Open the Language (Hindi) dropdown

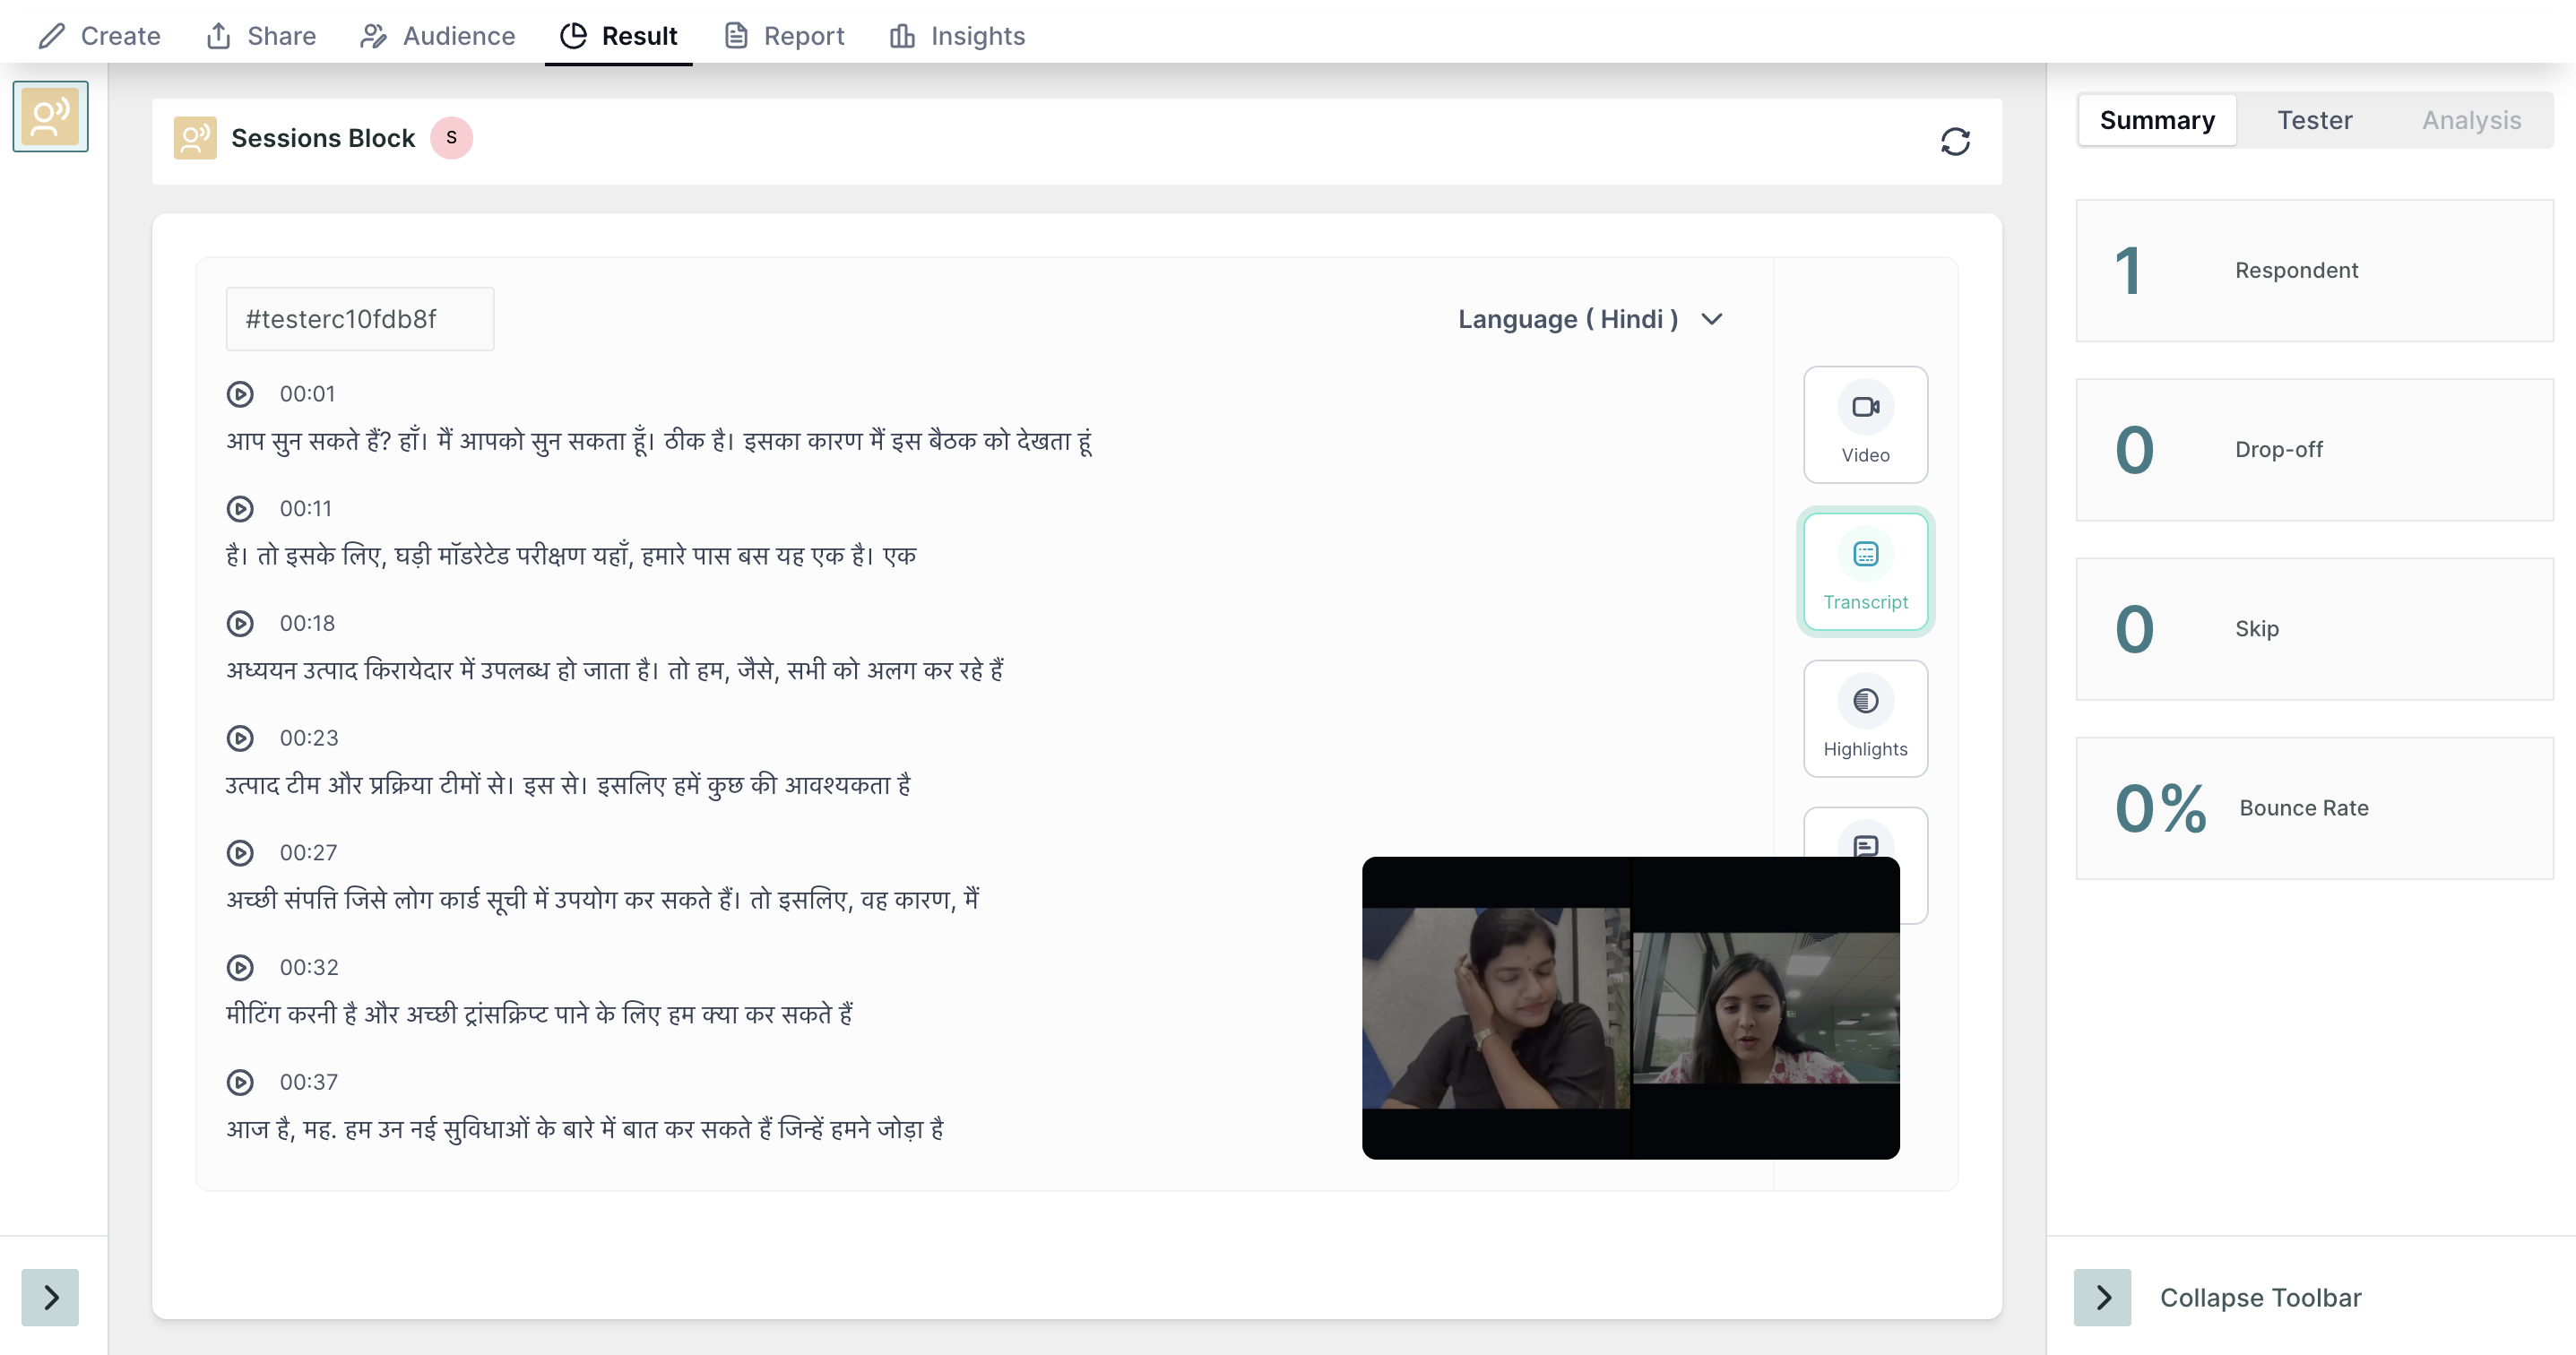click(1590, 319)
